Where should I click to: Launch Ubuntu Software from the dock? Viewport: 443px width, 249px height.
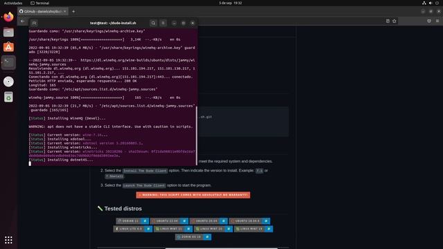coord(8,47)
